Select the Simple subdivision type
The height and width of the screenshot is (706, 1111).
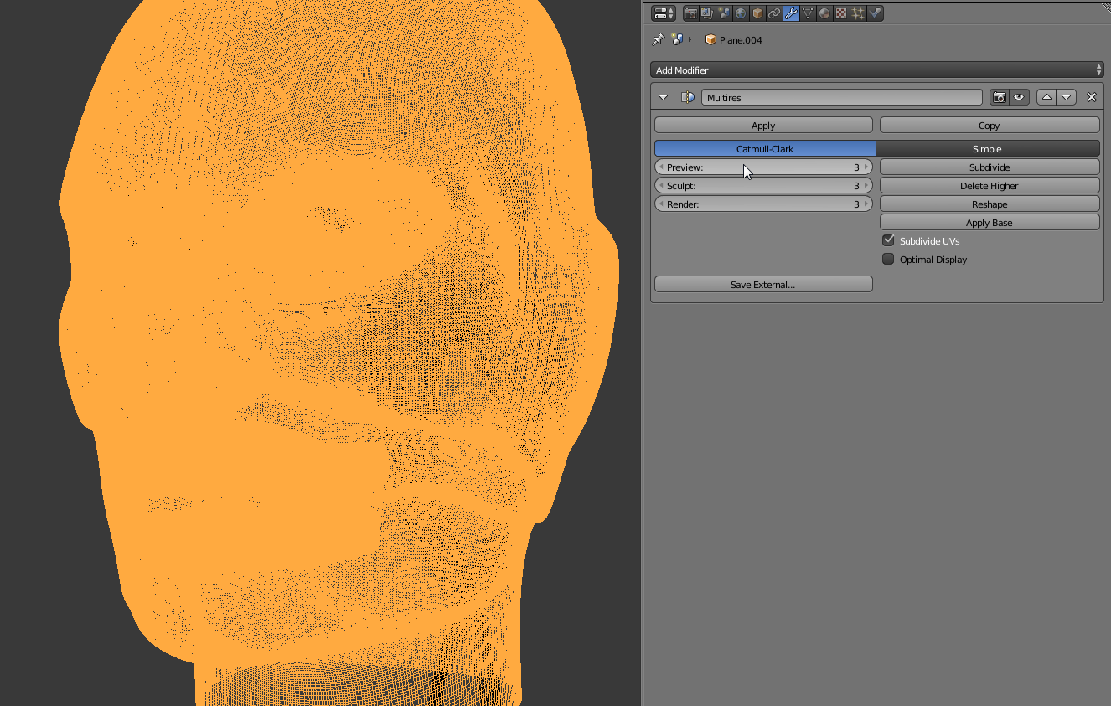987,148
